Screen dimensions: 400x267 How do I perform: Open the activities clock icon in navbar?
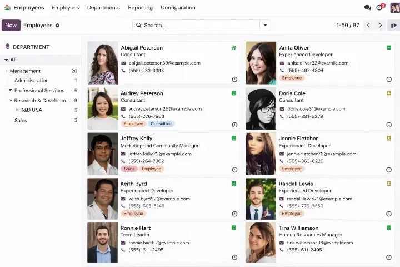[379, 8]
